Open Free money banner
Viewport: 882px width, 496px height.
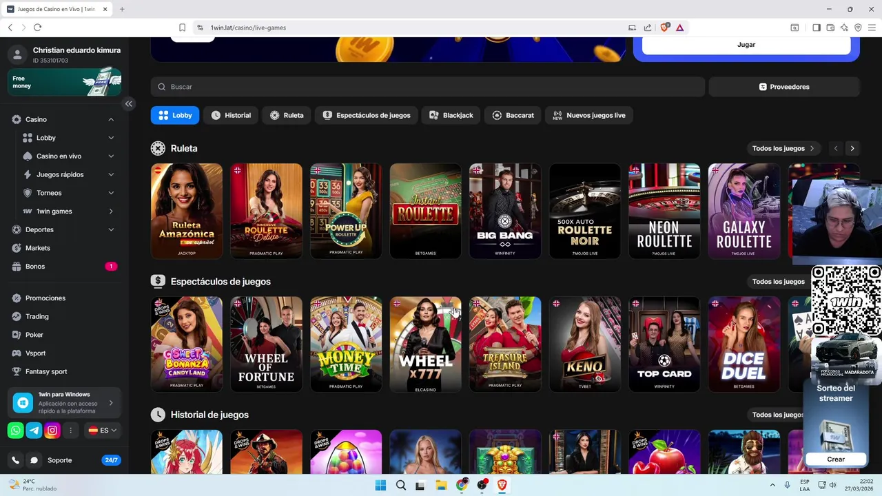(x=65, y=83)
